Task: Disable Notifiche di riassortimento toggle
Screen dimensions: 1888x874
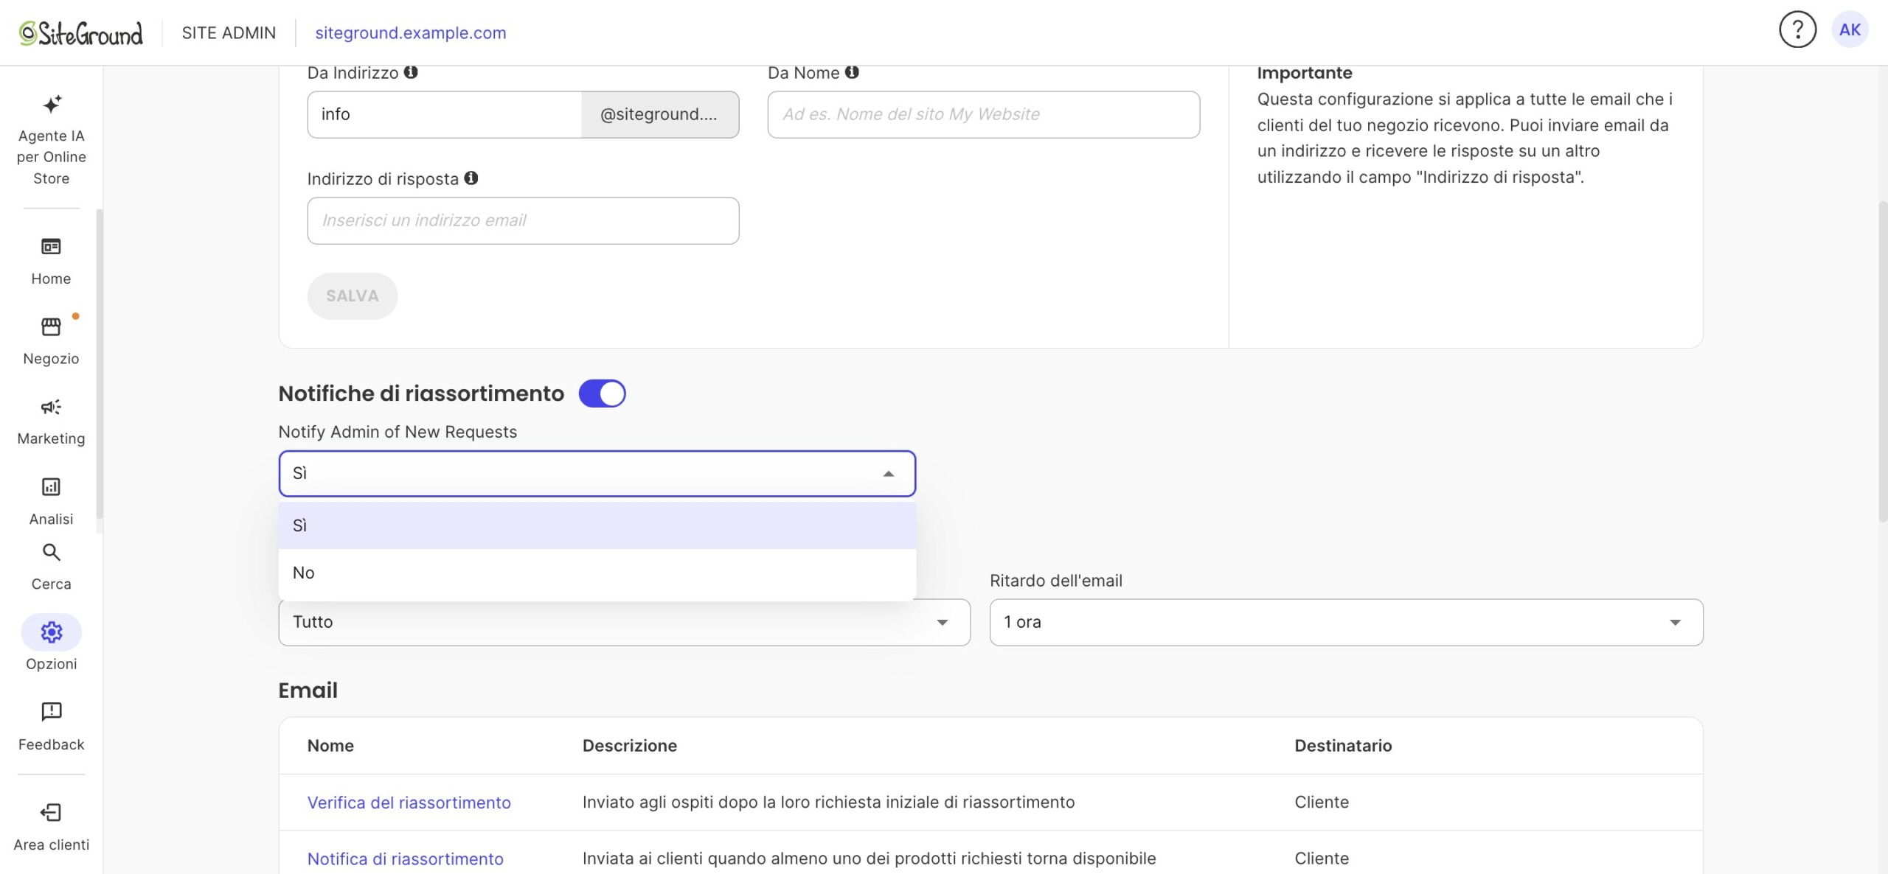Action: point(602,394)
